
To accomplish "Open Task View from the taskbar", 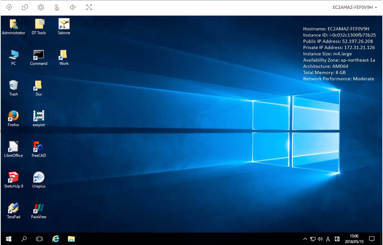I will [39, 239].
